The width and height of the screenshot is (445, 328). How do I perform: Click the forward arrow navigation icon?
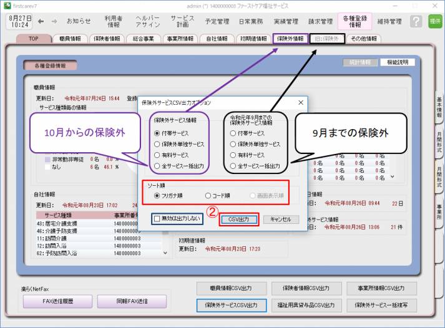pos(55,21)
